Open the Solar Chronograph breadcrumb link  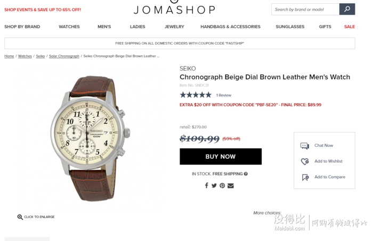pos(64,56)
